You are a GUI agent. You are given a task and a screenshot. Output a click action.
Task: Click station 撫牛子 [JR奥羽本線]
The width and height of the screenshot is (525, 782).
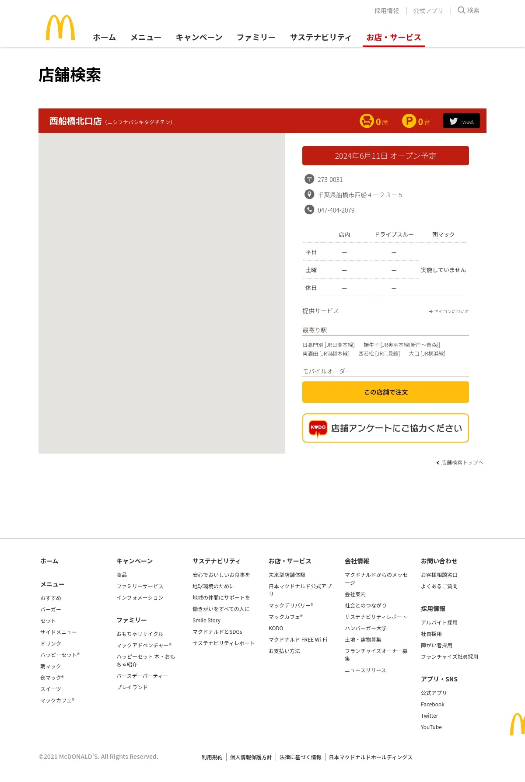[402, 345]
